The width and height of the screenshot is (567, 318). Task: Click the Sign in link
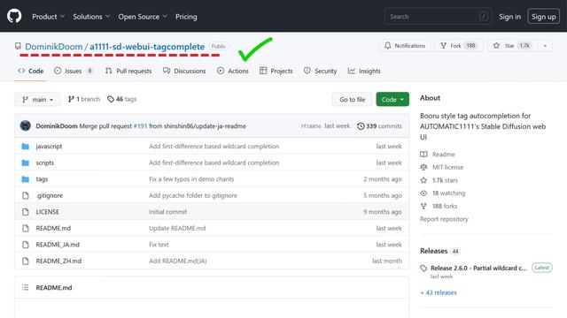(x=510, y=17)
